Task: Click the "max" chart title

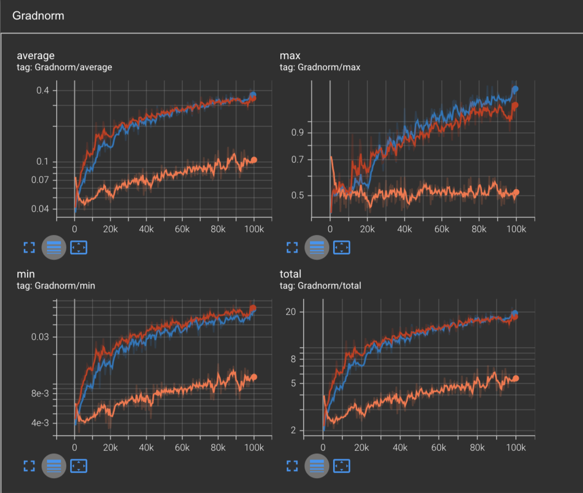Action: tap(290, 56)
